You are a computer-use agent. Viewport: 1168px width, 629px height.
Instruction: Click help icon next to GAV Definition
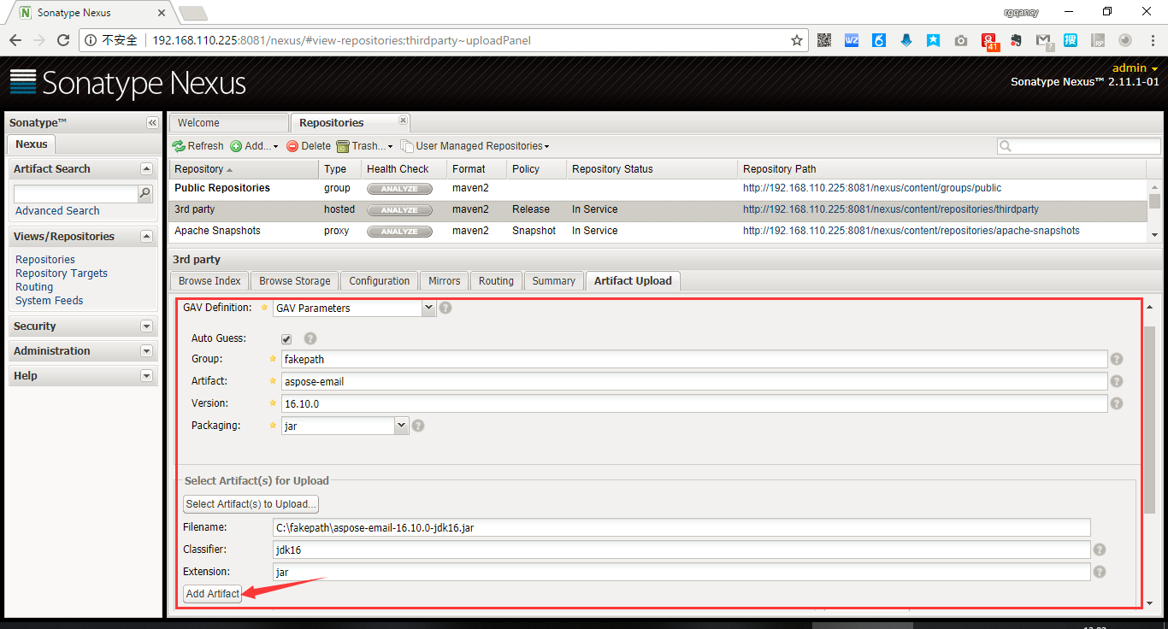point(445,308)
